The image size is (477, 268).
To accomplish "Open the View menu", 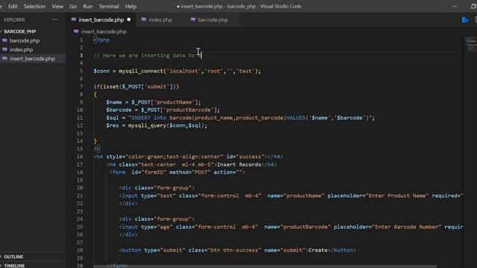I will [x=57, y=7].
